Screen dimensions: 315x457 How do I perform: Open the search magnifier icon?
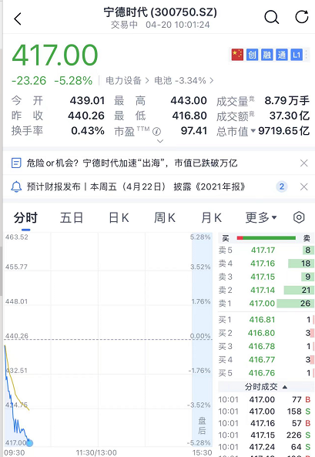pyautogui.click(x=272, y=17)
